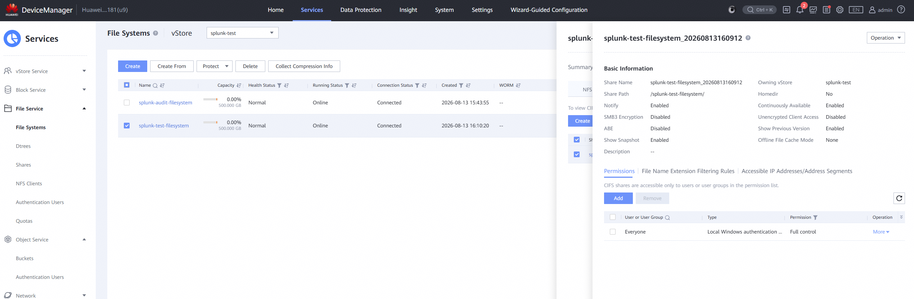Uncheck the splunk-test-filesystem row checkbox
914x299 pixels.
coord(127,126)
